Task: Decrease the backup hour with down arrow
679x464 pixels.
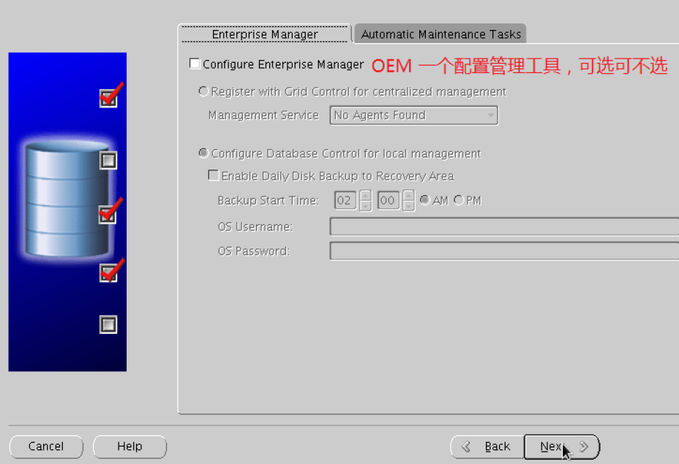Action: [x=366, y=206]
